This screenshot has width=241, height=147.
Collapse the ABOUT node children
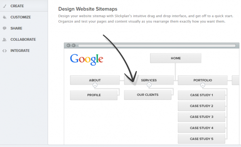pos(95,85)
